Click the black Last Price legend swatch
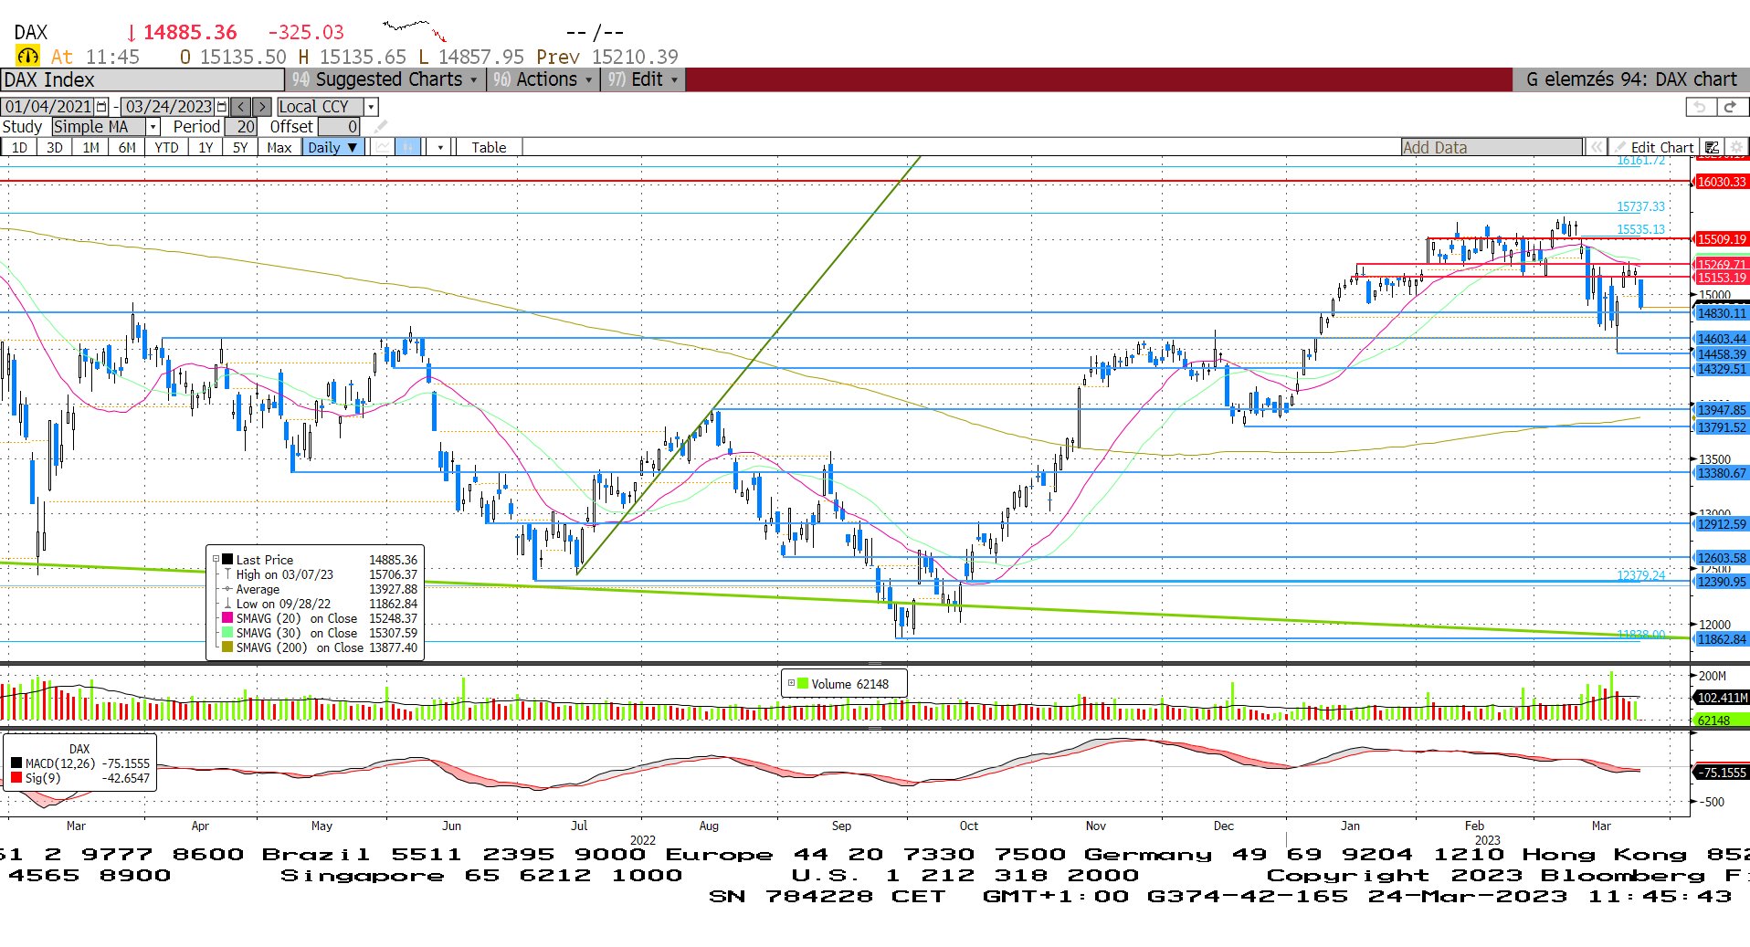 (x=227, y=560)
